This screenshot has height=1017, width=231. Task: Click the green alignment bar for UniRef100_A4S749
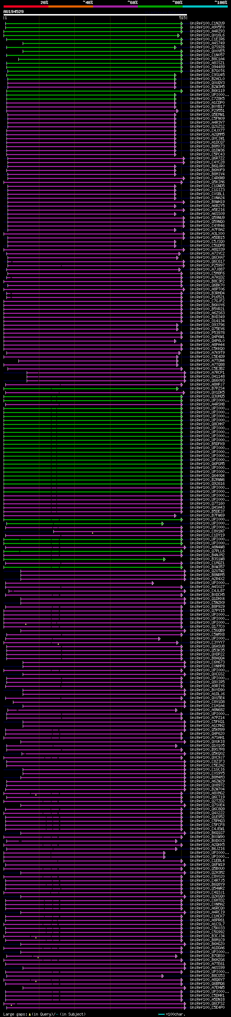coord(103,43)
